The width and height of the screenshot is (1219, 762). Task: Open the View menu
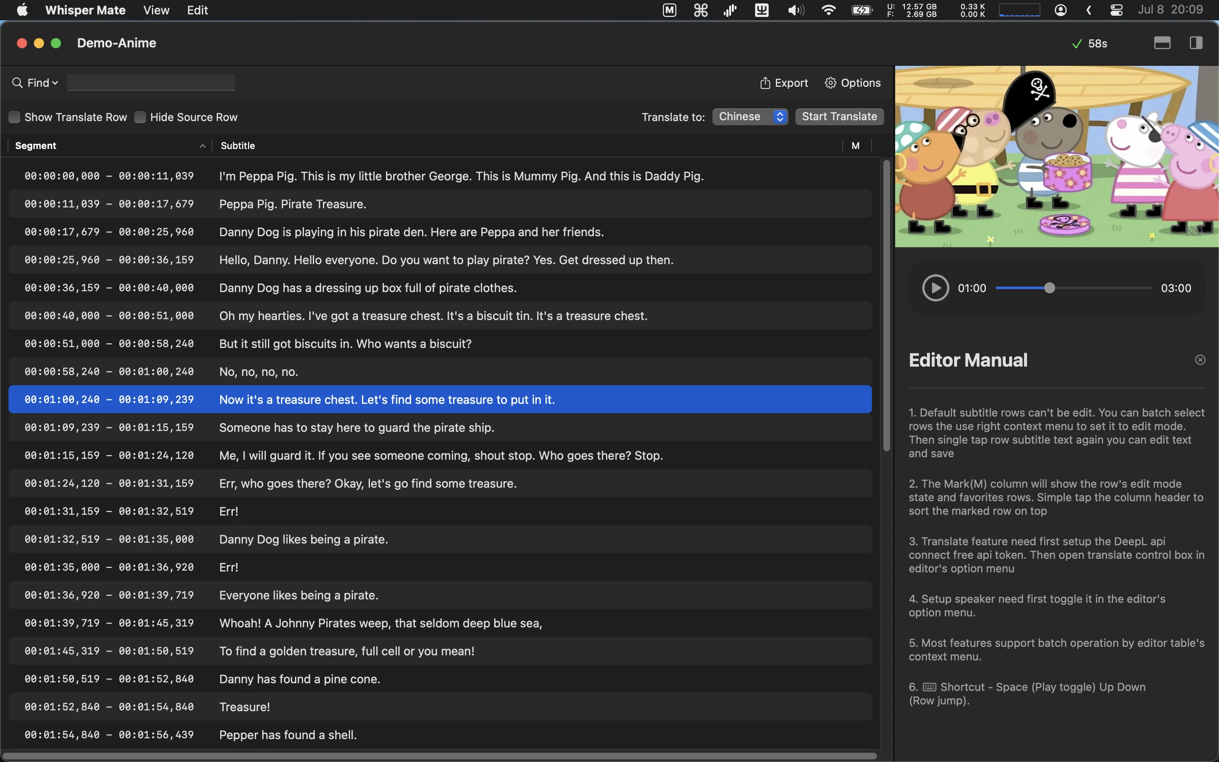click(156, 10)
